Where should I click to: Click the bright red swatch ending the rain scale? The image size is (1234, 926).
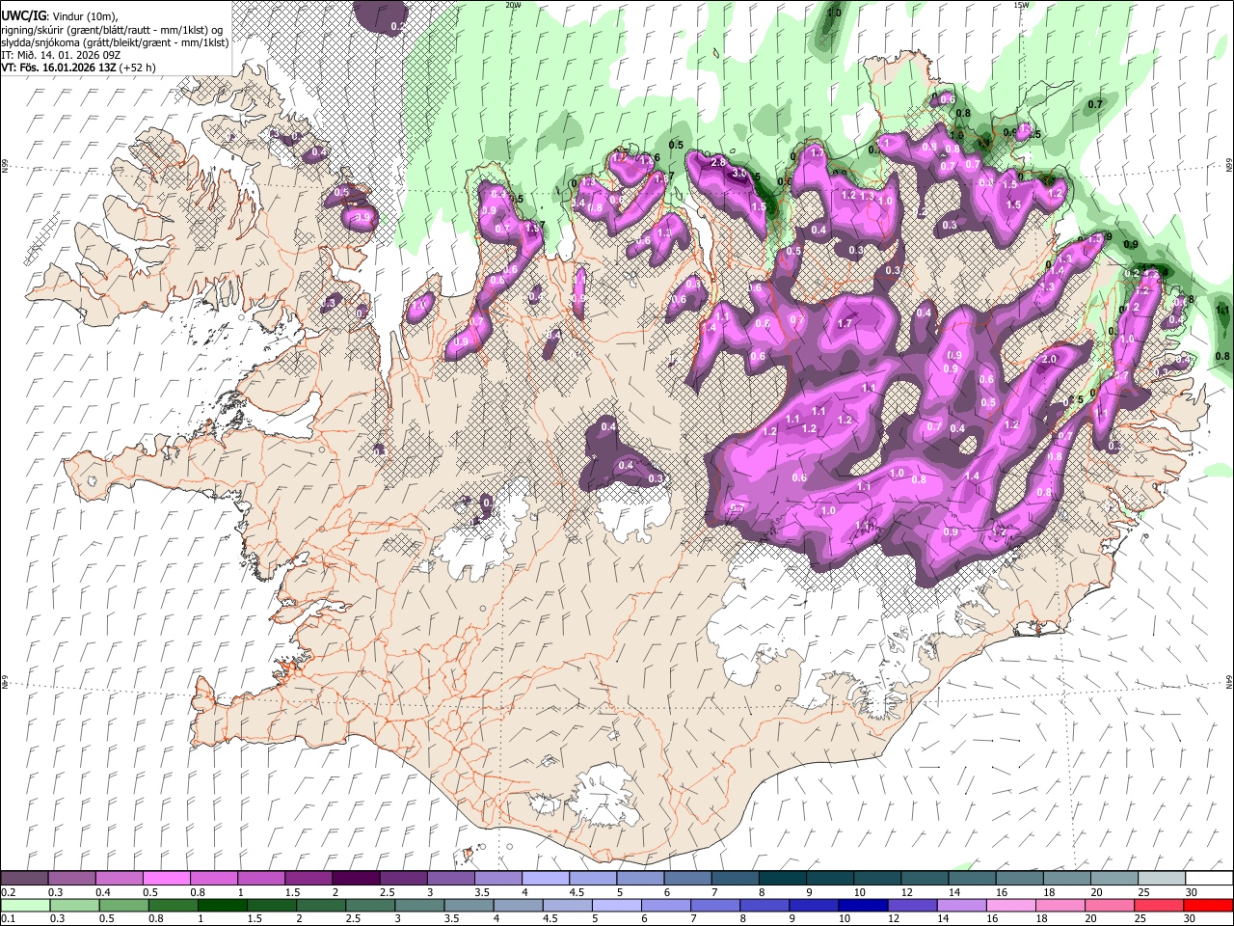(x=1209, y=905)
